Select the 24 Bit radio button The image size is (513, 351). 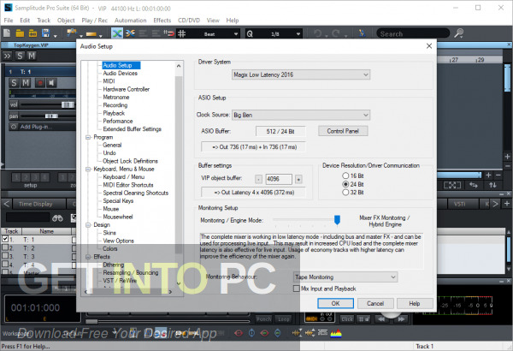[x=345, y=184]
